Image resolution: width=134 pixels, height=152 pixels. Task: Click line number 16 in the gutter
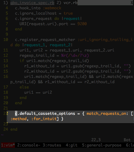(x=6, y=77)
